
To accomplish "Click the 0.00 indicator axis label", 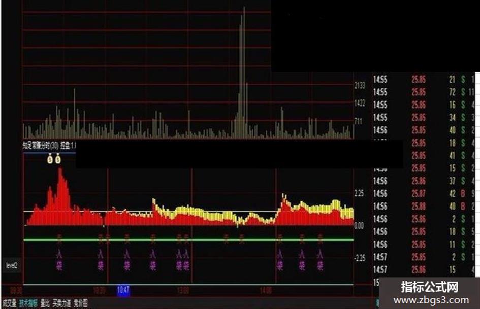I will [360, 226].
